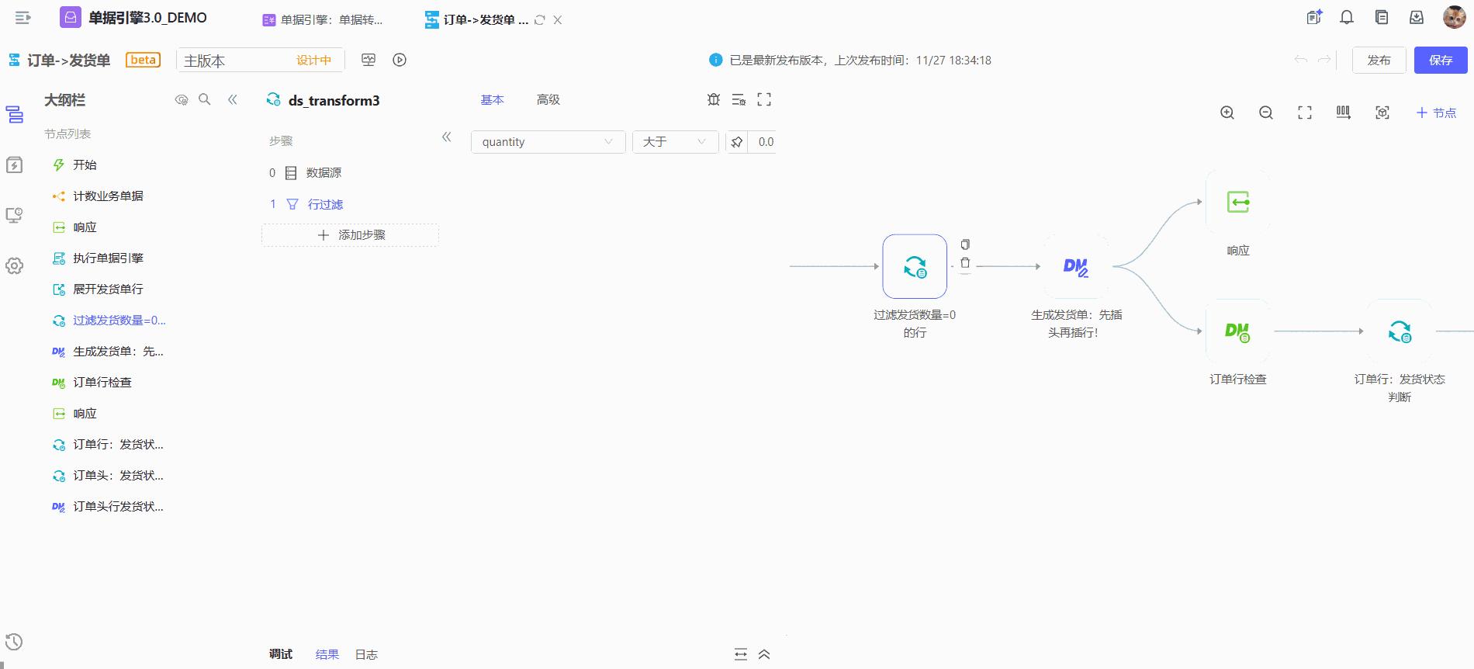Click the 保存 button

click(x=1440, y=60)
